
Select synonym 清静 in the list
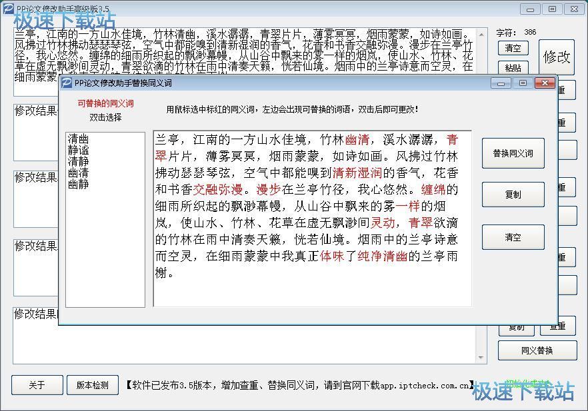point(79,161)
